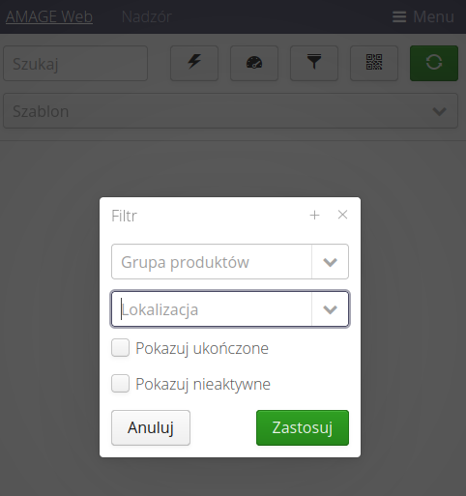Open the AMAGE Web link

tap(49, 16)
